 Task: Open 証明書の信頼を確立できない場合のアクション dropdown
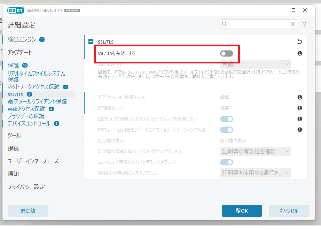pos(256,151)
